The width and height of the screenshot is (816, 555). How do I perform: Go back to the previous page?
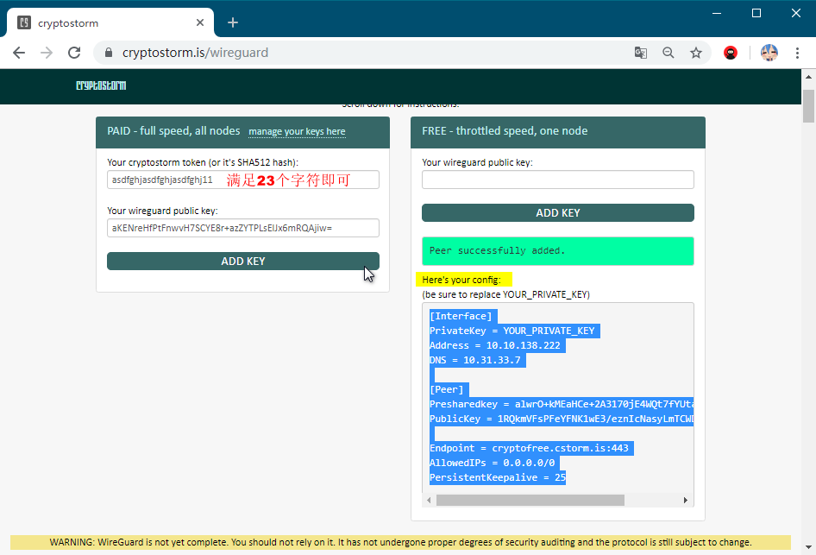tap(19, 53)
